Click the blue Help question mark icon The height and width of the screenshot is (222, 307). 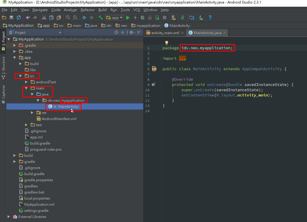[210, 18]
